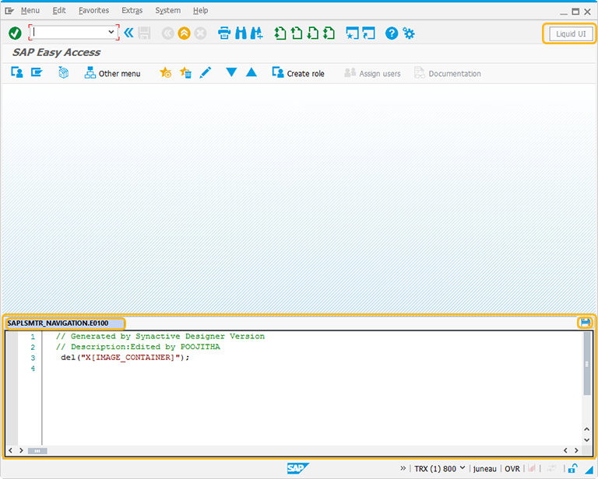Click the Other menu button
Image resolution: width=598 pixels, height=479 pixels.
click(x=112, y=73)
